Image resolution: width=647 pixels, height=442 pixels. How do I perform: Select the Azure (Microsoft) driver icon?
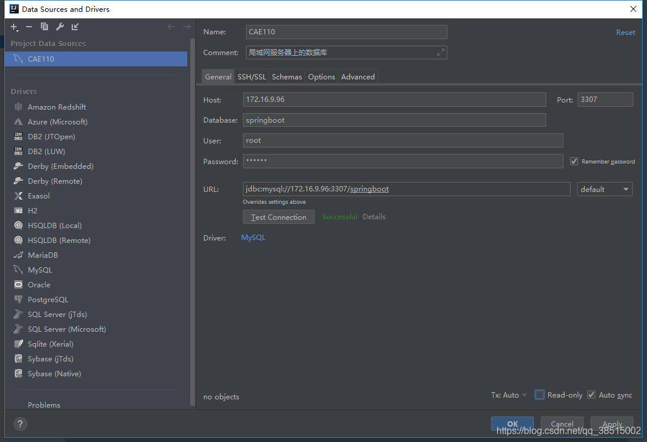(x=18, y=121)
